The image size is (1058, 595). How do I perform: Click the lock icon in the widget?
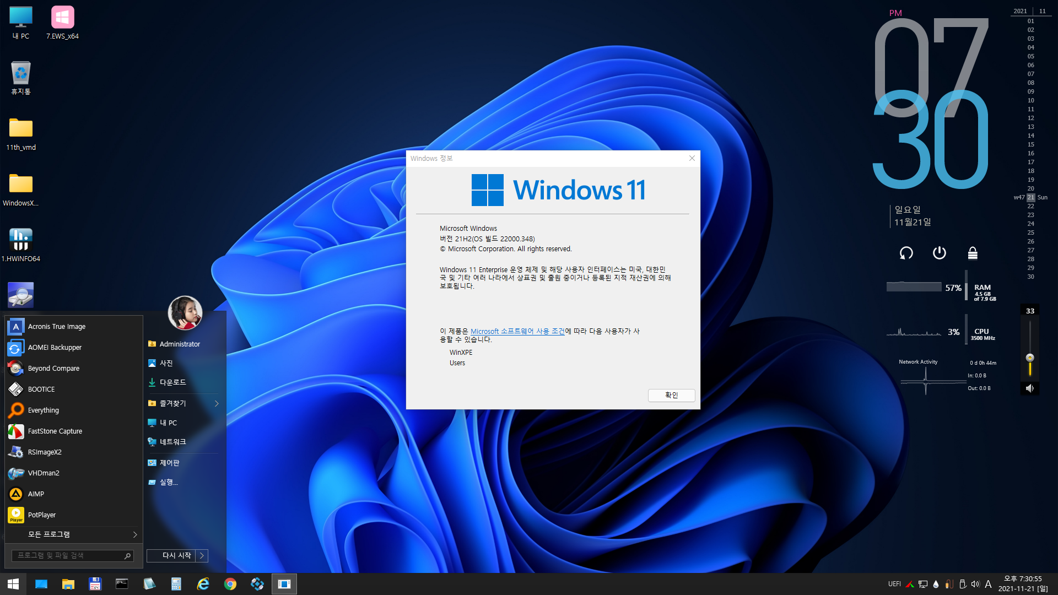tap(973, 253)
